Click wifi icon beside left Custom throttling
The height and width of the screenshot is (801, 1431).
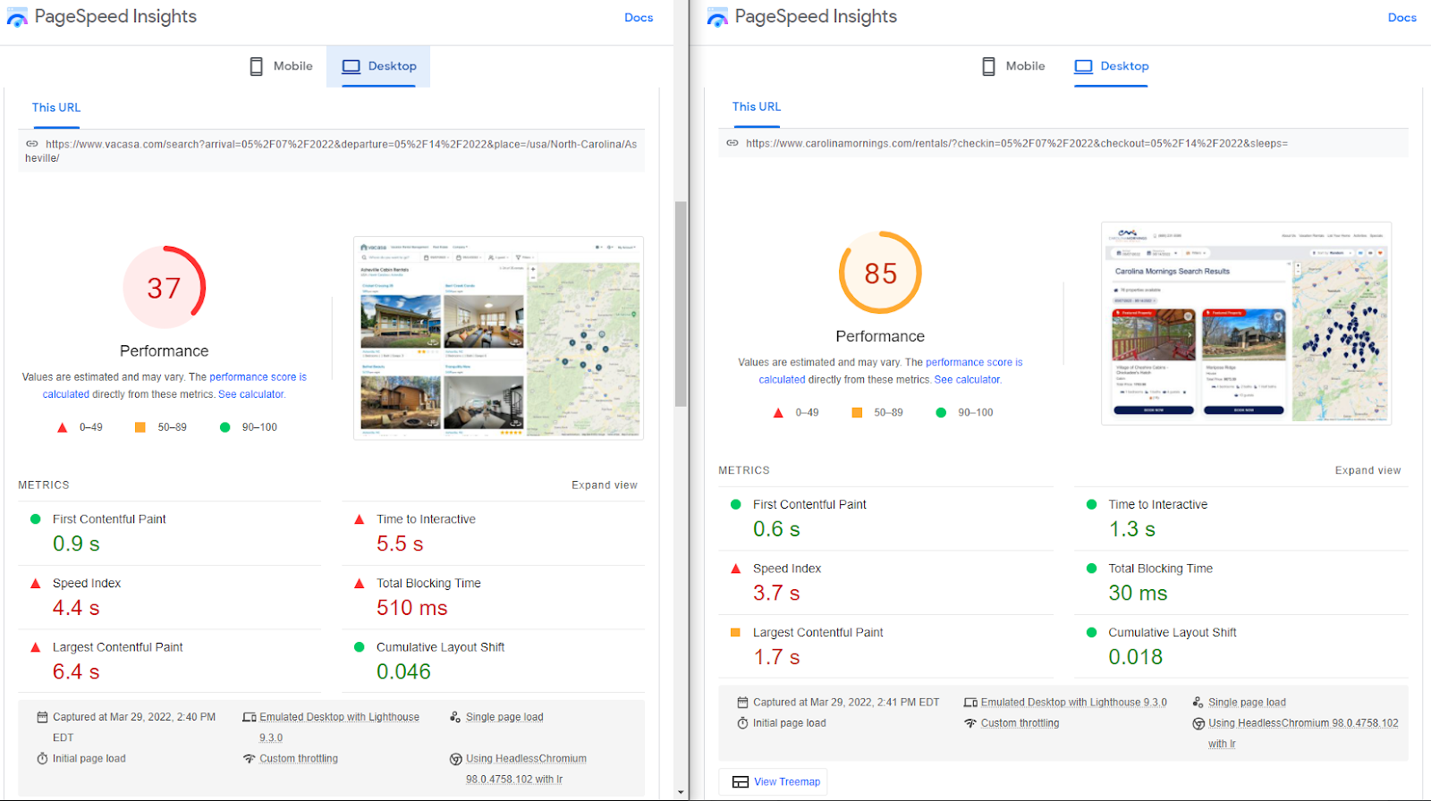pyautogui.click(x=250, y=759)
